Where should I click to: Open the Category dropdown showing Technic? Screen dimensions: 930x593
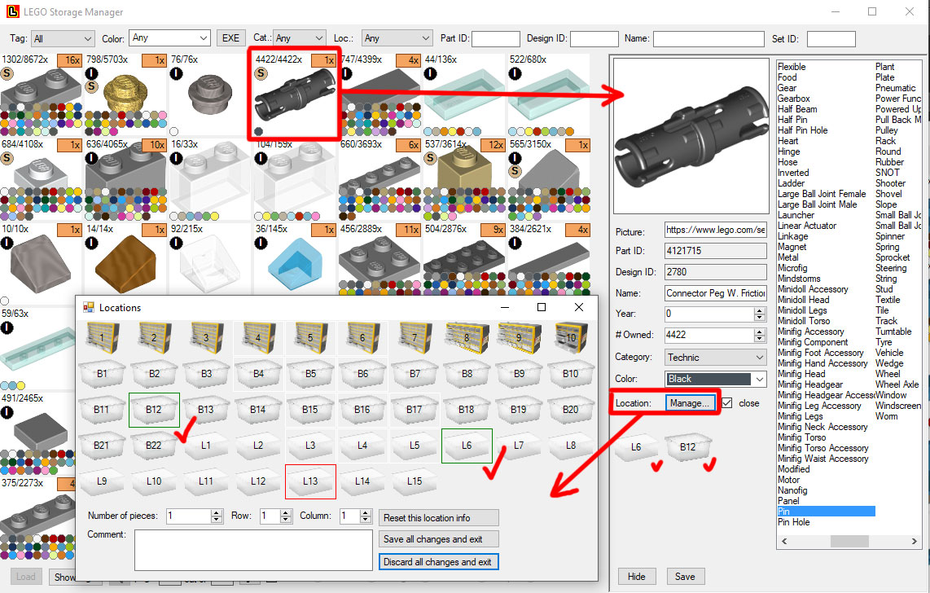click(x=715, y=358)
